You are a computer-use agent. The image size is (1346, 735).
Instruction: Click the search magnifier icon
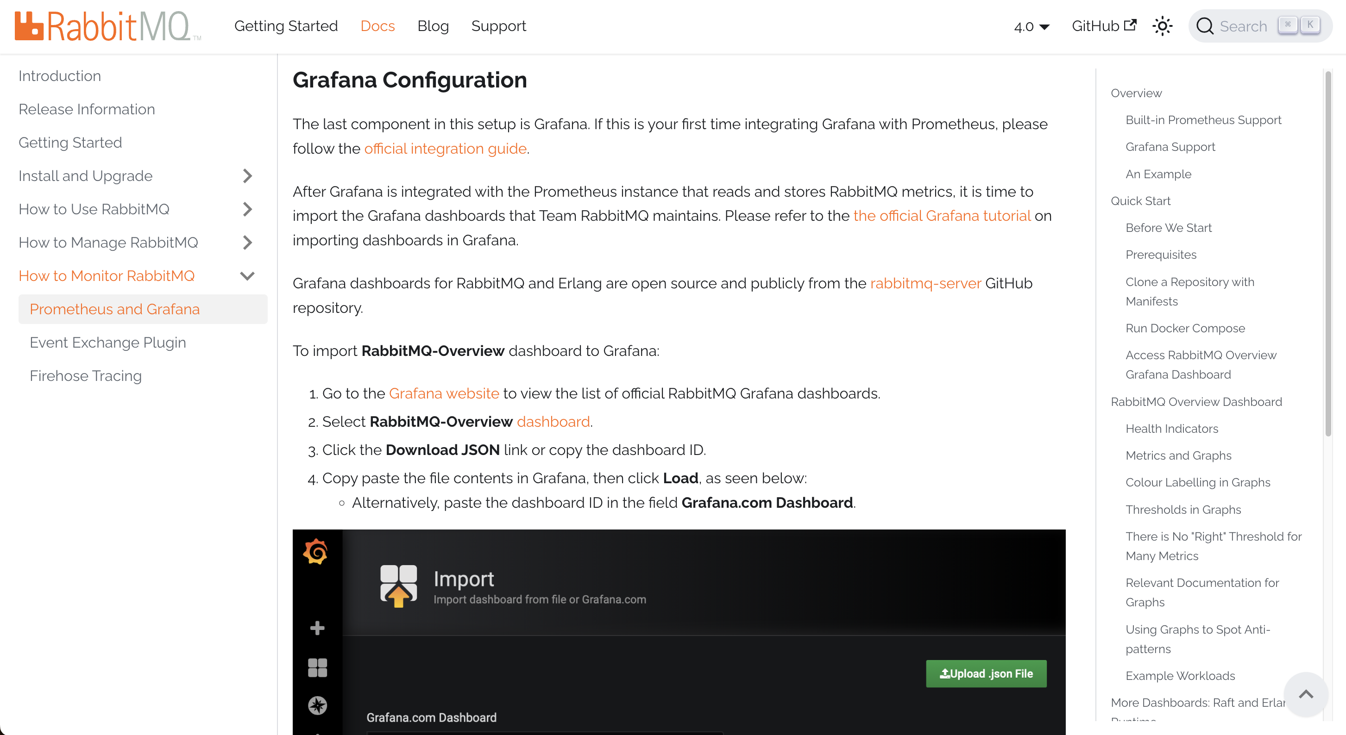click(1205, 26)
